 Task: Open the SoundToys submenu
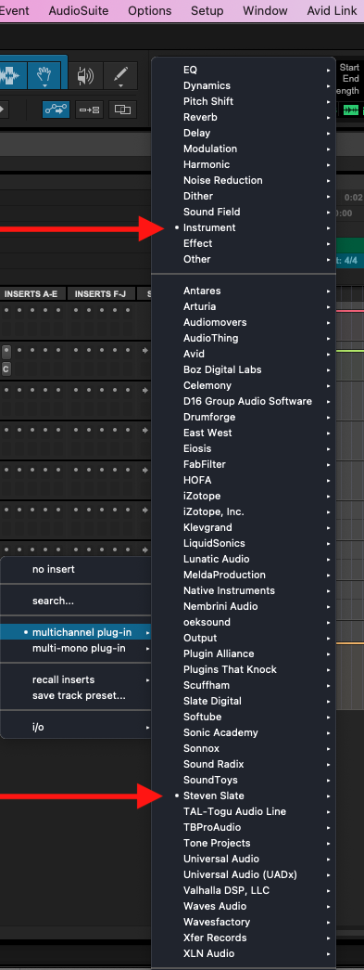(x=244, y=780)
